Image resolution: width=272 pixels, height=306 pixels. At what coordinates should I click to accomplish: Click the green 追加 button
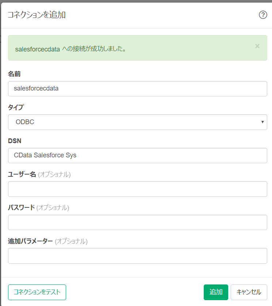click(x=216, y=292)
